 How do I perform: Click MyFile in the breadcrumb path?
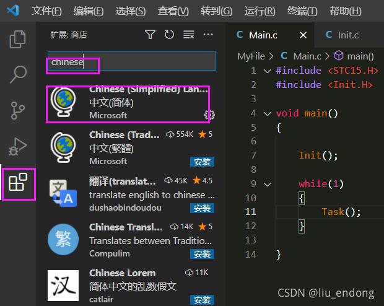coord(251,56)
